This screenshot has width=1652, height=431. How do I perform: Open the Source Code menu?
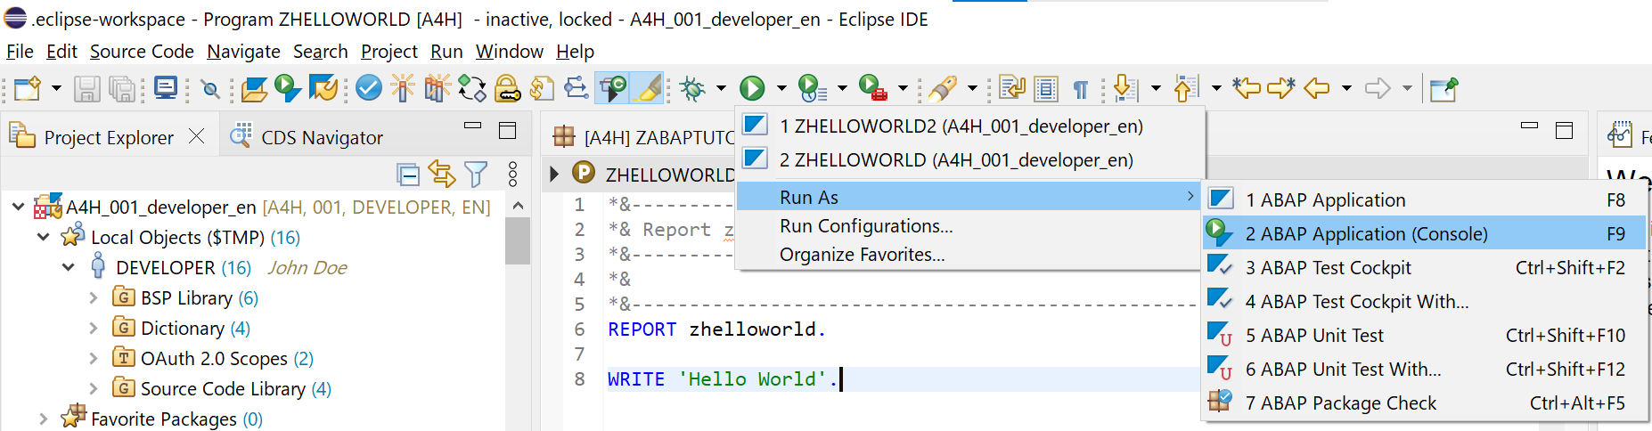tap(142, 52)
